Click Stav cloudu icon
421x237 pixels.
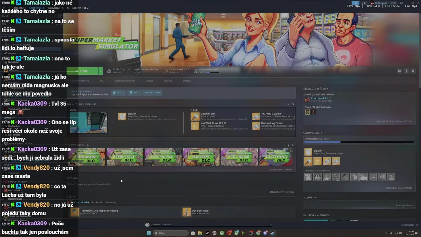tap(109, 71)
